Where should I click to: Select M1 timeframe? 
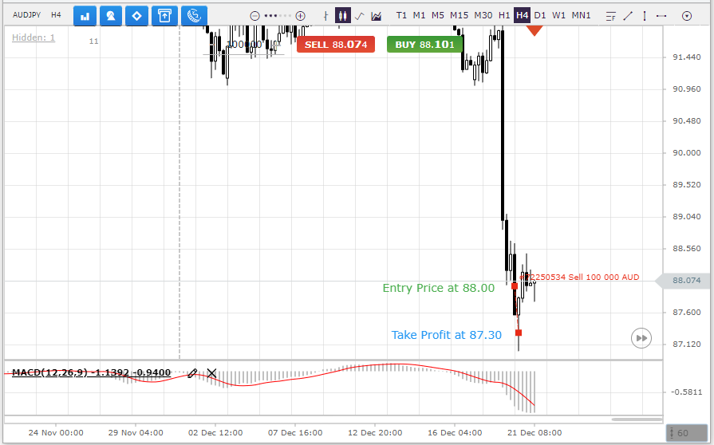(x=419, y=15)
